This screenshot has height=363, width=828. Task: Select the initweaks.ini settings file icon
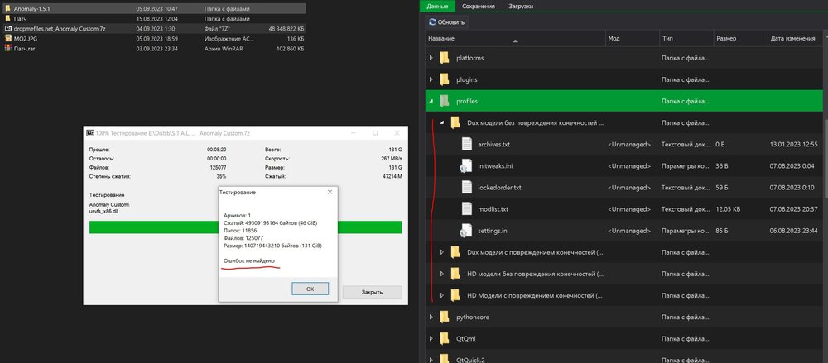(x=466, y=166)
